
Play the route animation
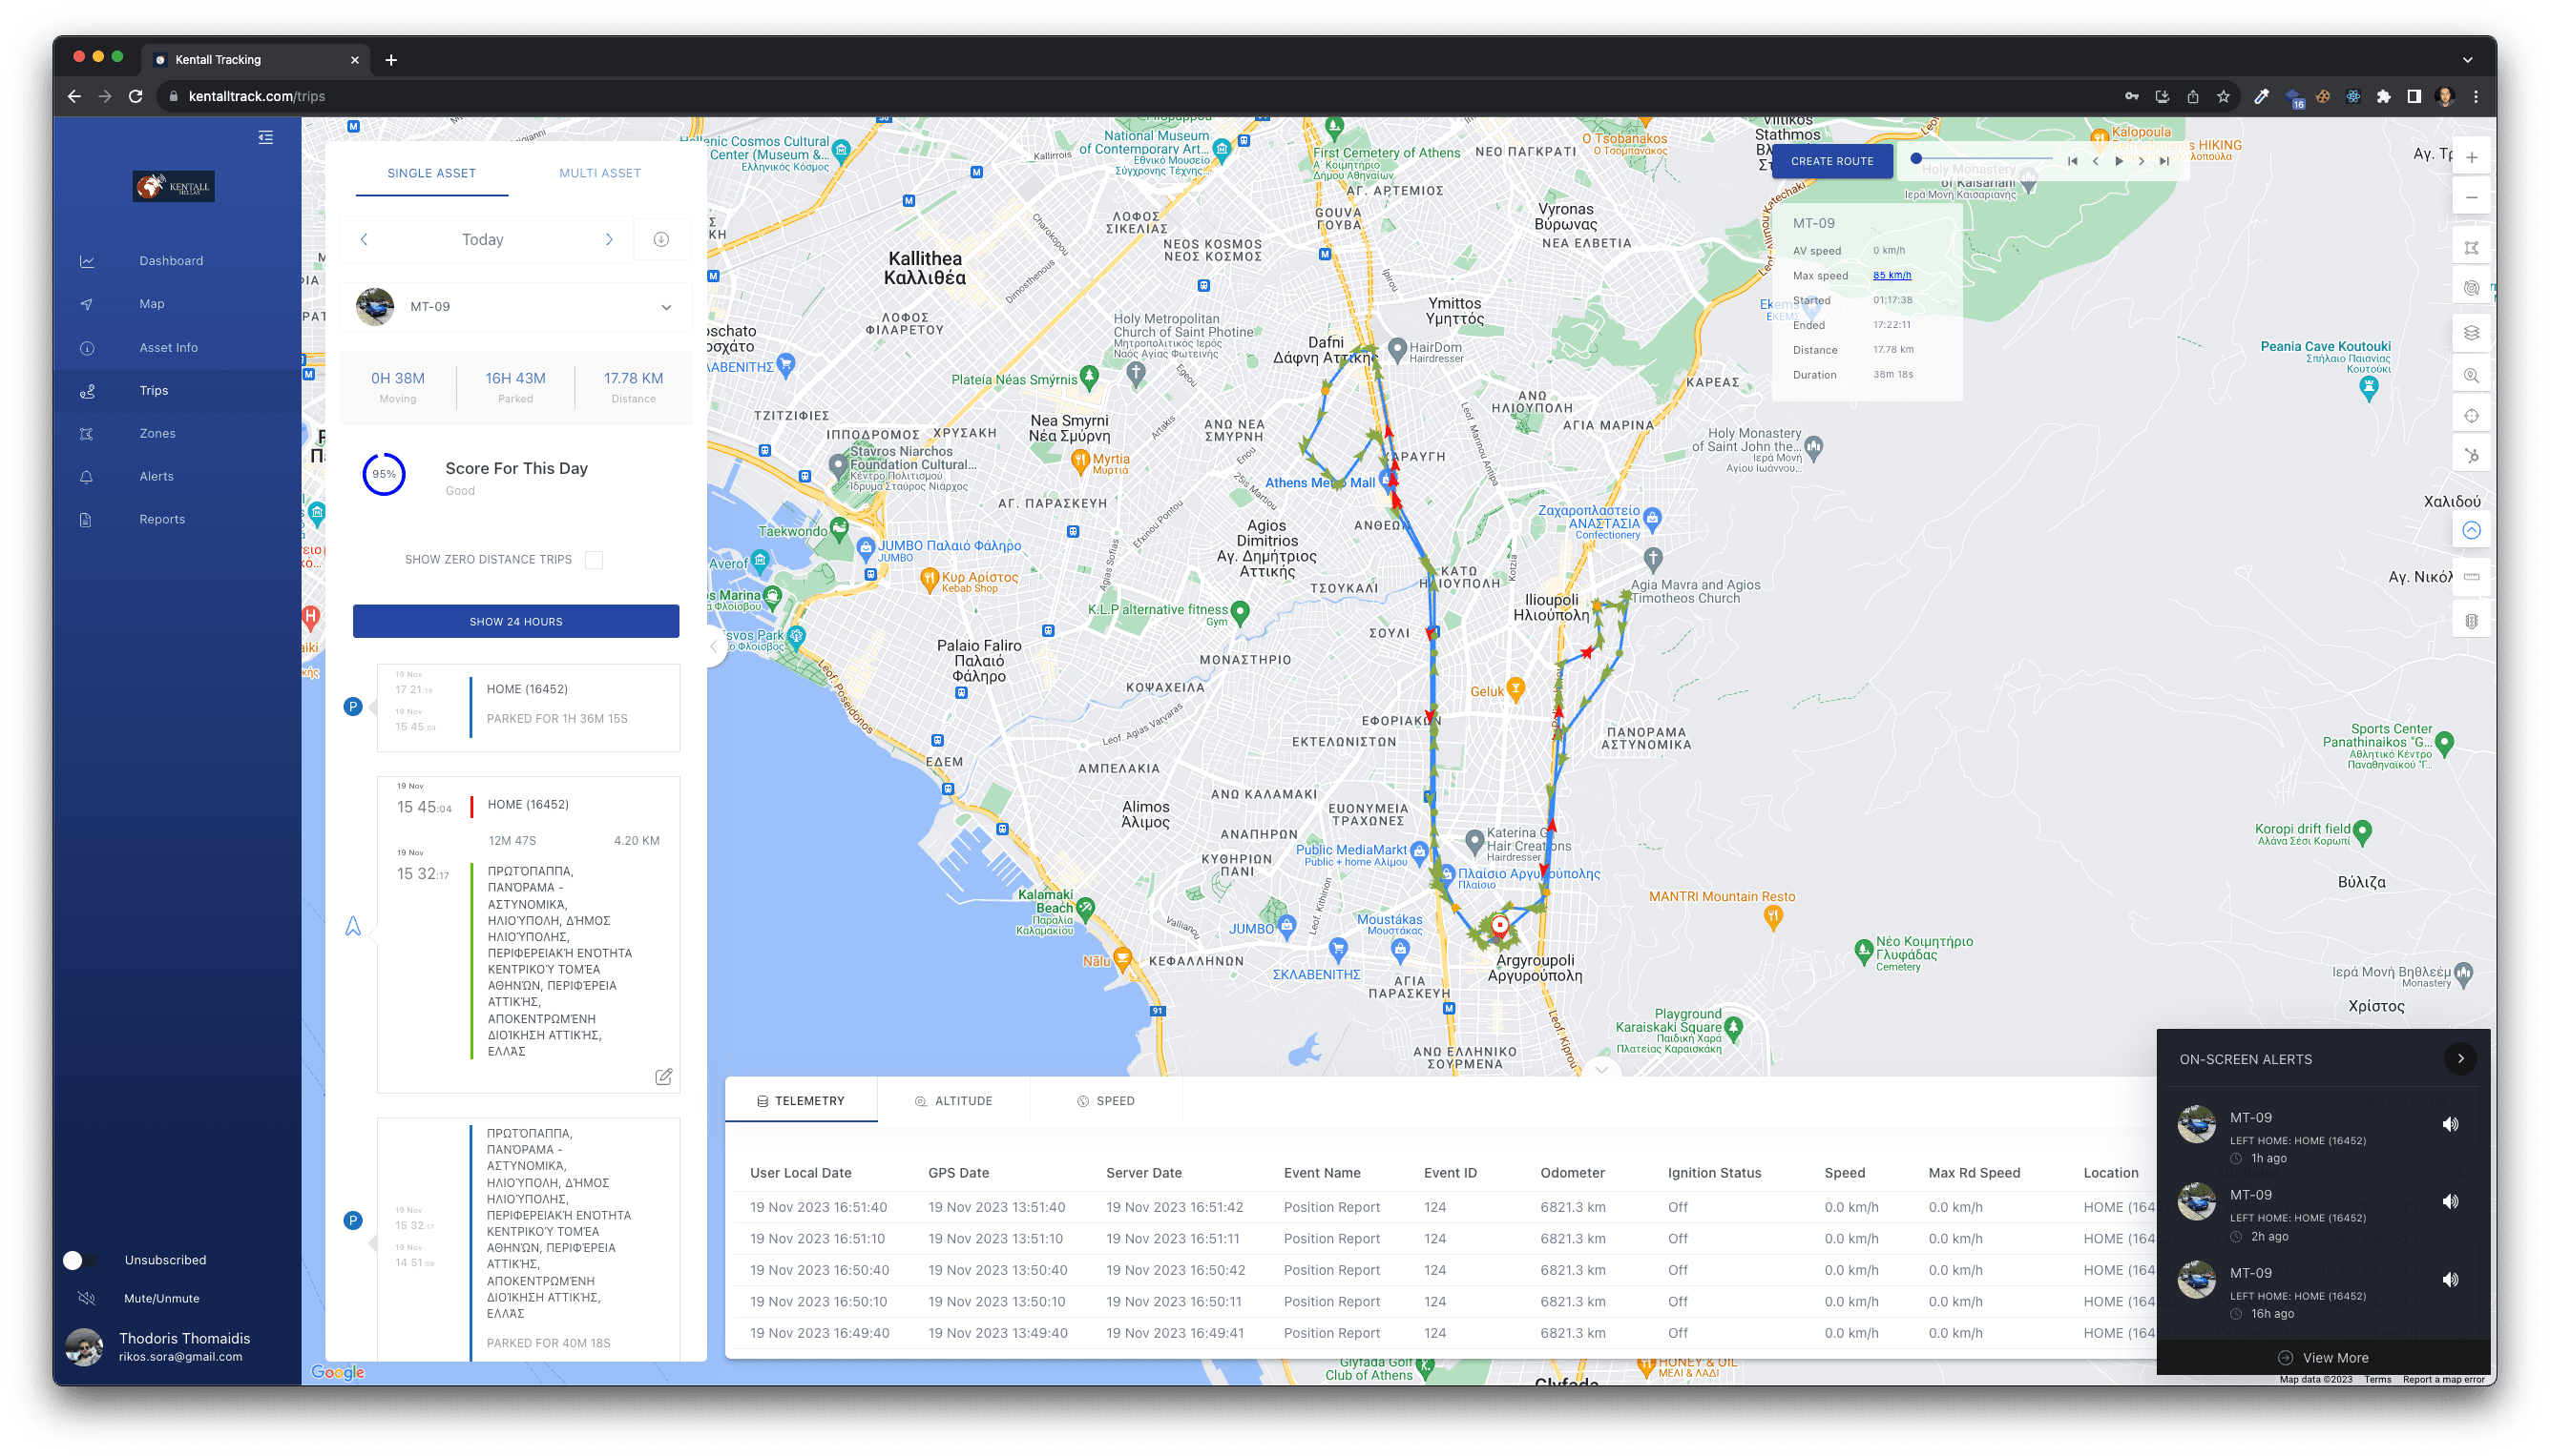(x=2119, y=161)
